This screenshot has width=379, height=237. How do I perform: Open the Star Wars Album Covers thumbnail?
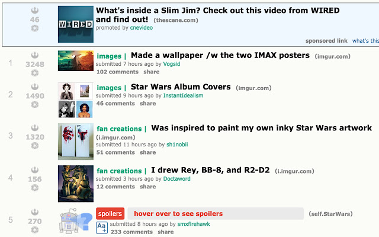[76, 100]
